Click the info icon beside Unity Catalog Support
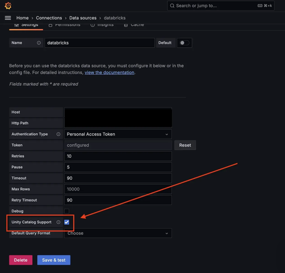 (58, 222)
